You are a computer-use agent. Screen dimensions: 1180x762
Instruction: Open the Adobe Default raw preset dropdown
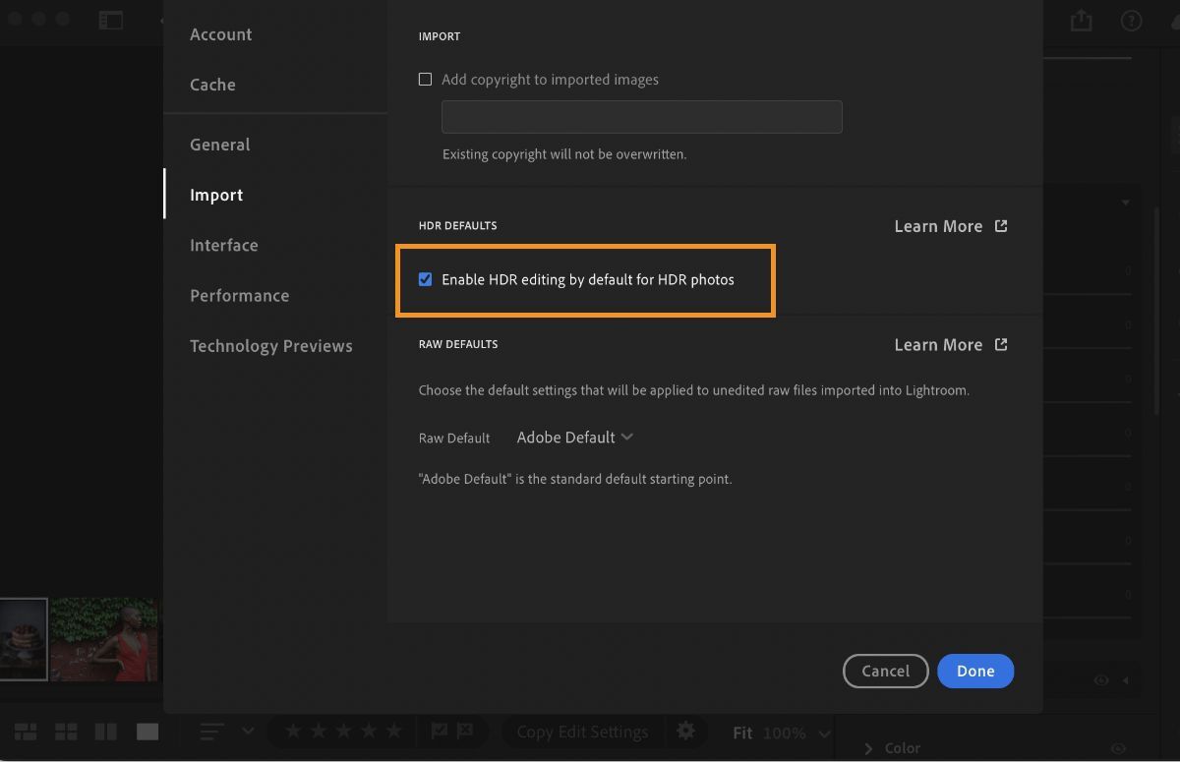click(574, 437)
